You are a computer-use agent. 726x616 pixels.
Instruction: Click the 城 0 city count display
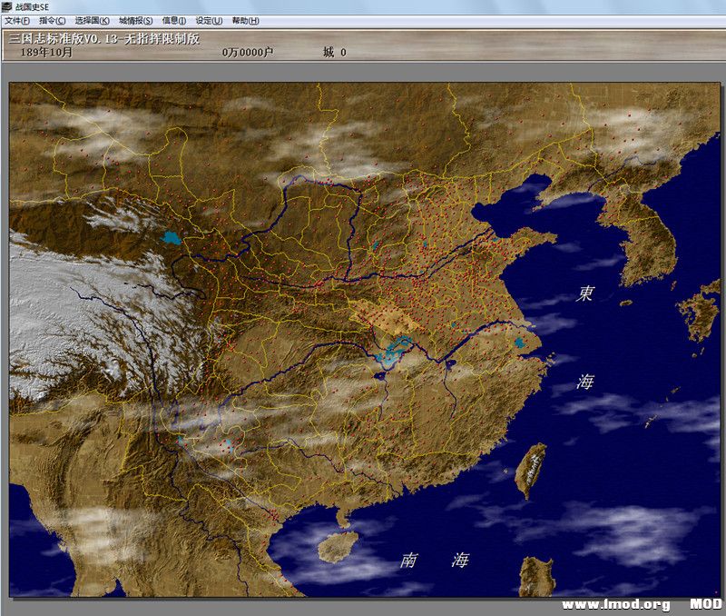[334, 53]
